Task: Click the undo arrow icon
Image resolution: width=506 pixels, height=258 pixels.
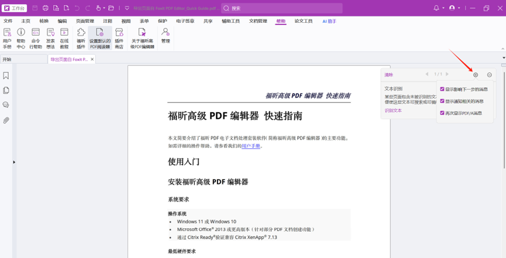Action: [x=77, y=8]
